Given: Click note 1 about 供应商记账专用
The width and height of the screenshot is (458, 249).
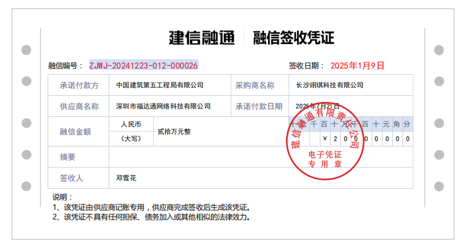Looking at the screenshot, I should point(151,207).
